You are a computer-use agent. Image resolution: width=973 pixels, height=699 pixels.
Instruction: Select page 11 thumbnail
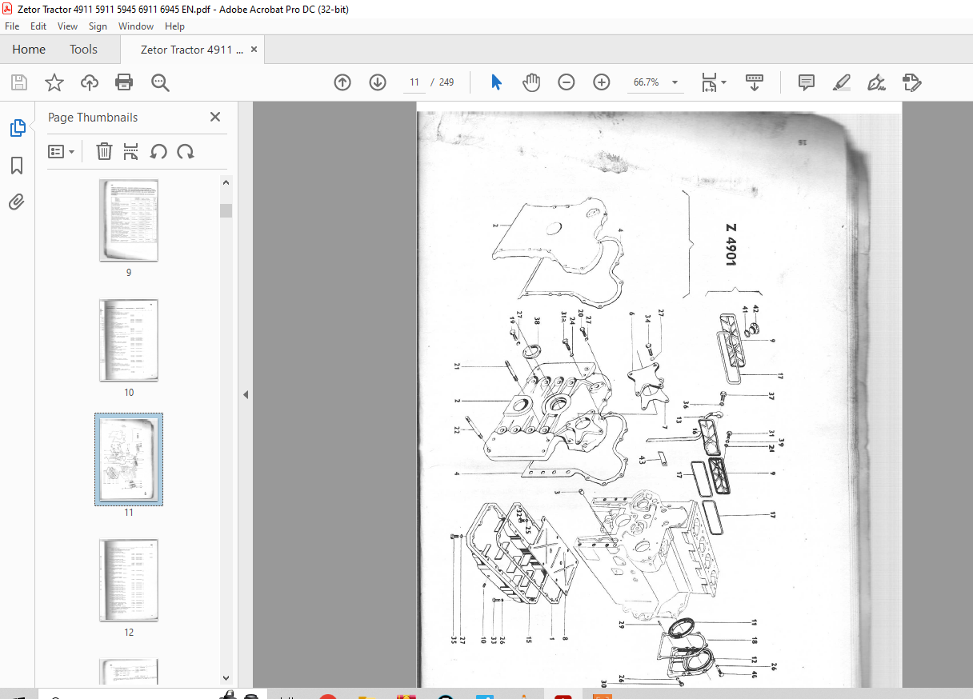click(129, 459)
